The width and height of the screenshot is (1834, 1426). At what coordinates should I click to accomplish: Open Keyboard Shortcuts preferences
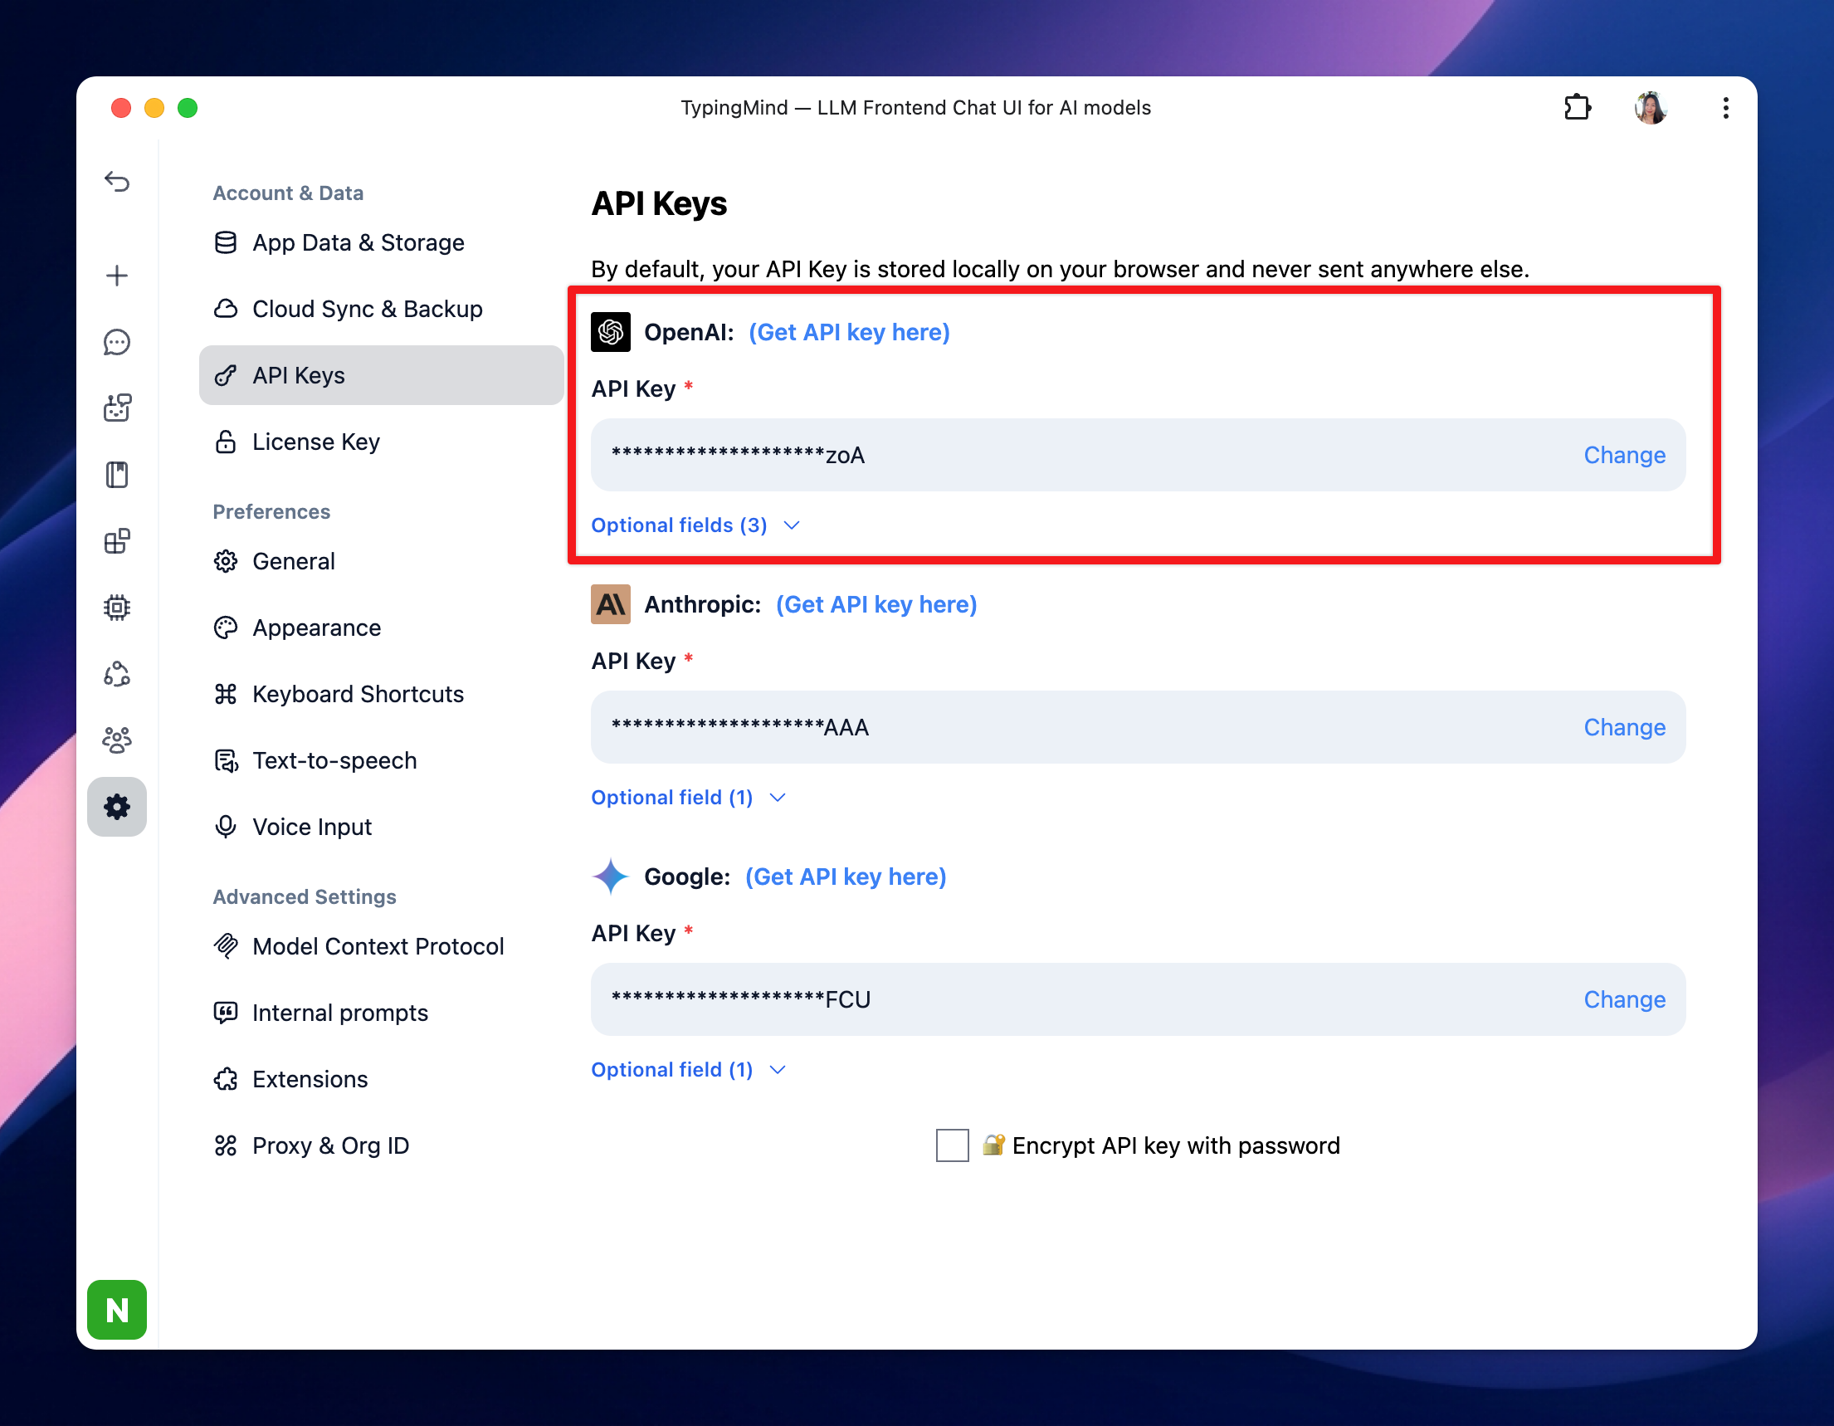pyautogui.click(x=381, y=694)
